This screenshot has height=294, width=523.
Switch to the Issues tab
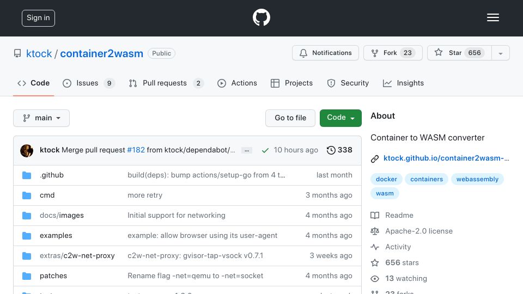pos(89,83)
